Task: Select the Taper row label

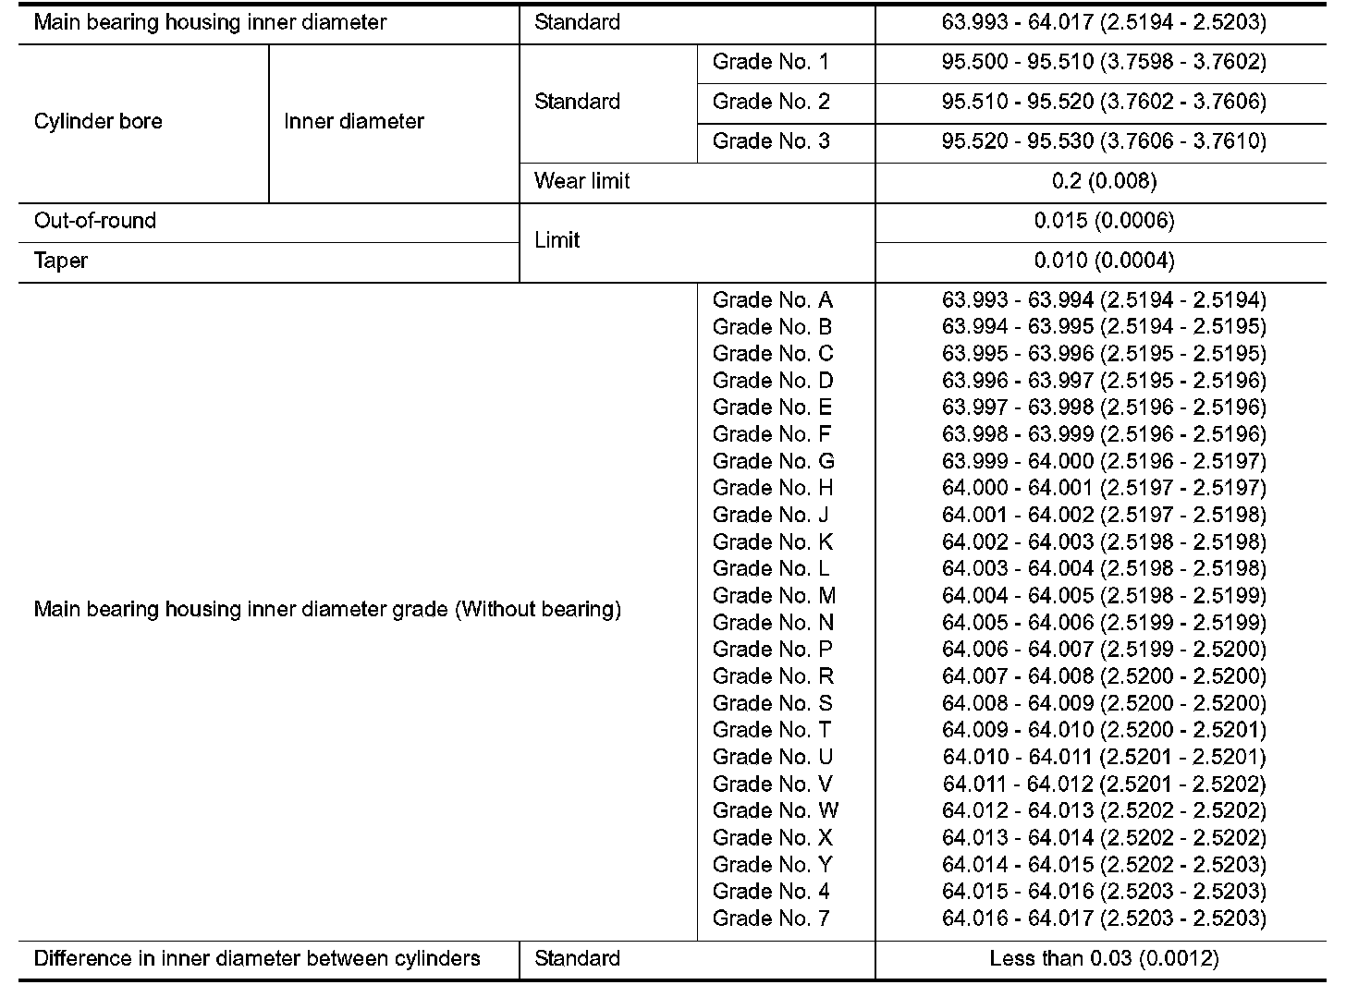Action: coord(61,261)
